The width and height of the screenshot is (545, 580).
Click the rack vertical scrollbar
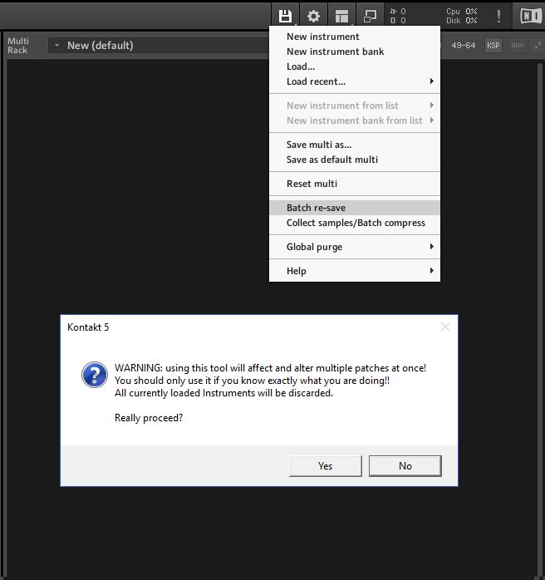540,318
